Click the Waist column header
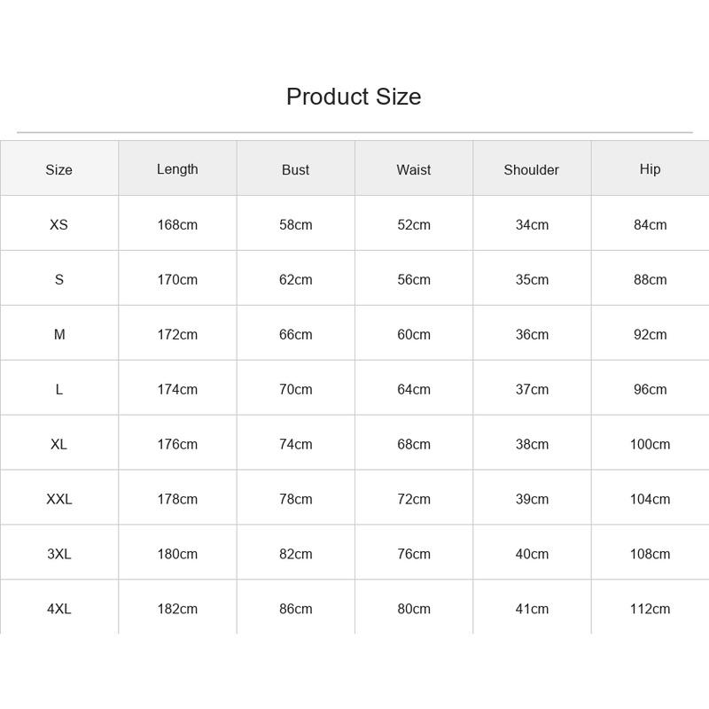The width and height of the screenshot is (709, 709). click(414, 169)
